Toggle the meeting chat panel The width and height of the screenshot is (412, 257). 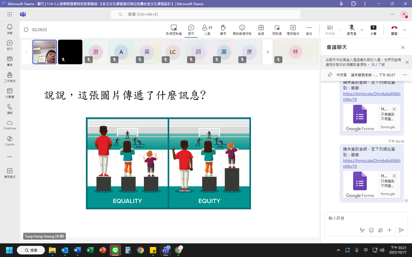(x=191, y=30)
